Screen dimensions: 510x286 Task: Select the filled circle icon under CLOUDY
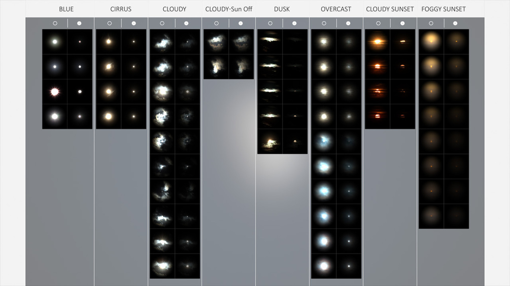click(186, 23)
